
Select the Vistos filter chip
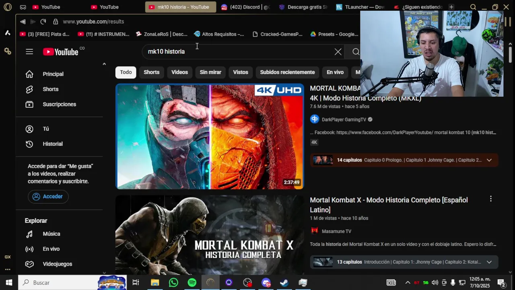point(241,72)
